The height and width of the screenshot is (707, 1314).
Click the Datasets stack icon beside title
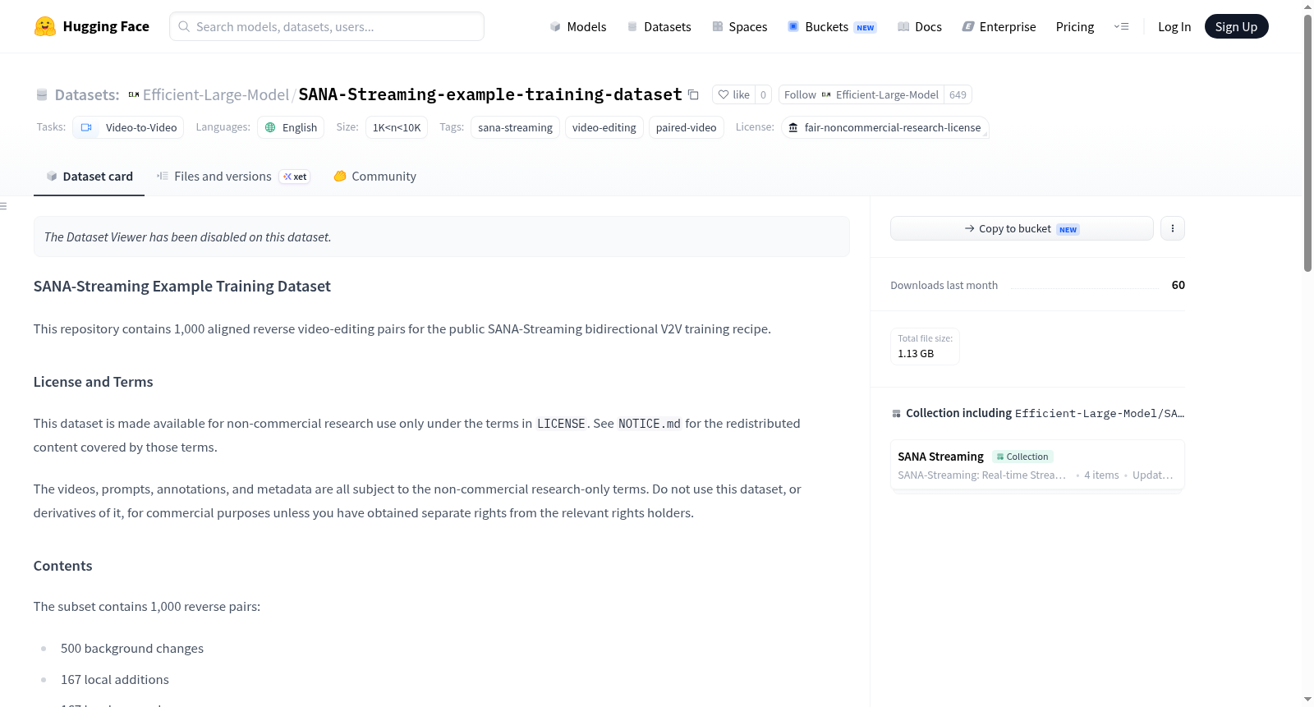point(42,95)
